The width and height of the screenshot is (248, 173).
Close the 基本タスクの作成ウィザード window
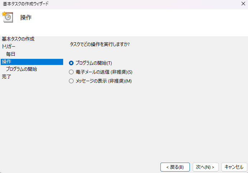(x=243, y=4)
